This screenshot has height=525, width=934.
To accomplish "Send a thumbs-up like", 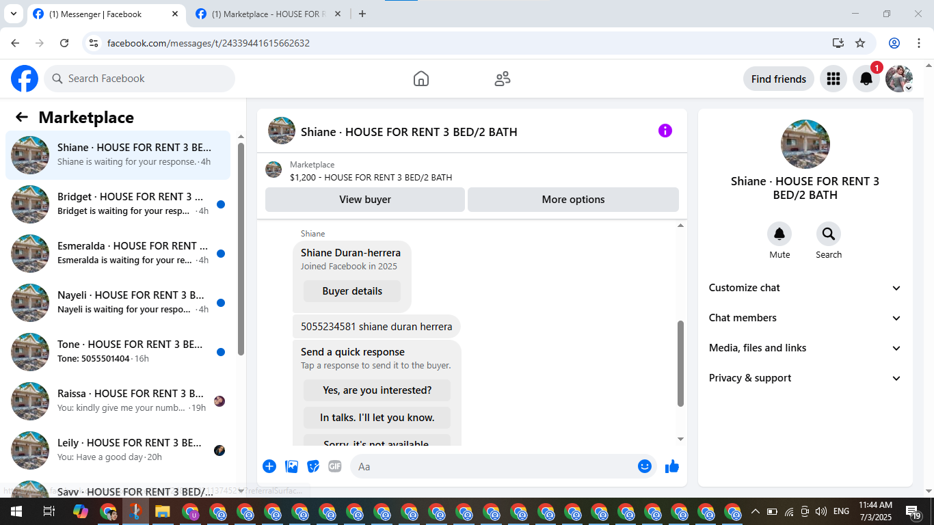I will 672,466.
